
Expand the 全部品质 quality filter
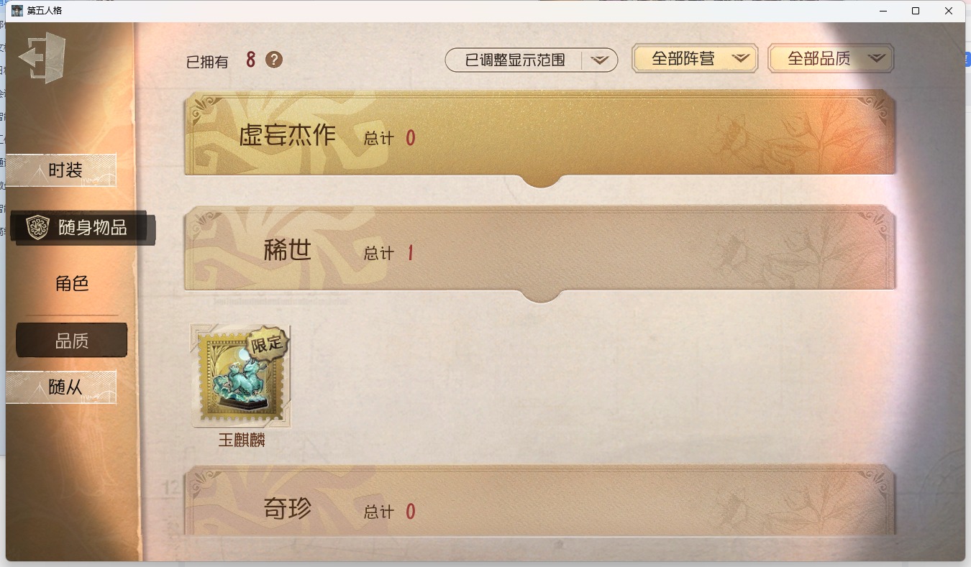click(x=831, y=59)
